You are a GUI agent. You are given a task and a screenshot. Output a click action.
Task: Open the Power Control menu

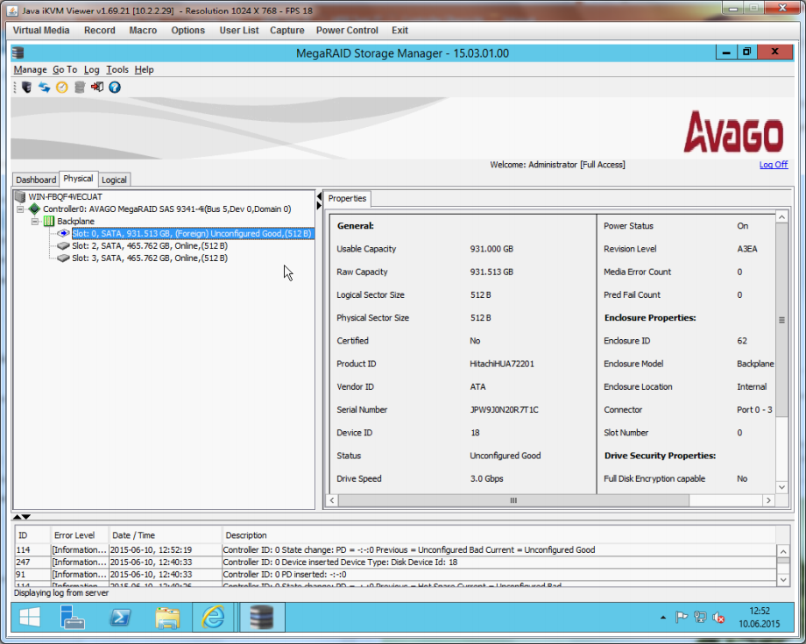(x=347, y=30)
